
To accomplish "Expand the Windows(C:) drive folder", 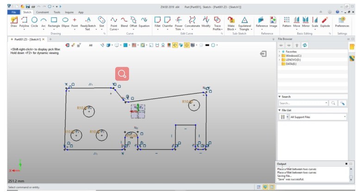I will tap(279, 56).
